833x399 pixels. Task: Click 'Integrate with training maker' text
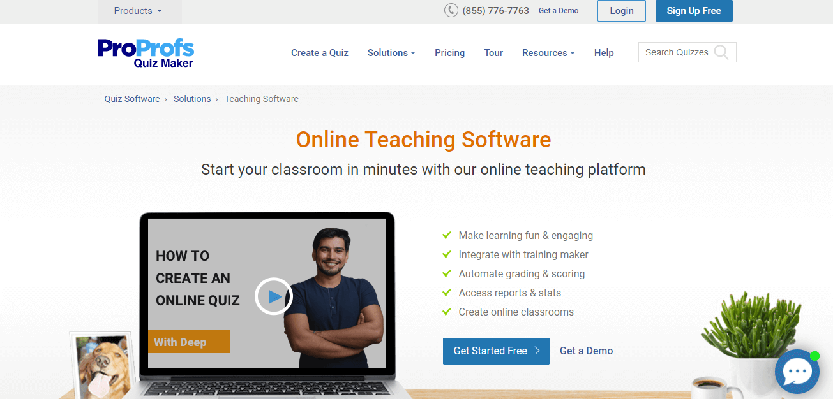click(523, 254)
